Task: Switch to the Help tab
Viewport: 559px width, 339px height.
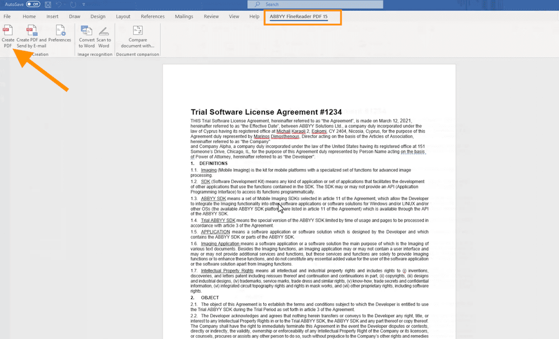Action: tap(254, 16)
